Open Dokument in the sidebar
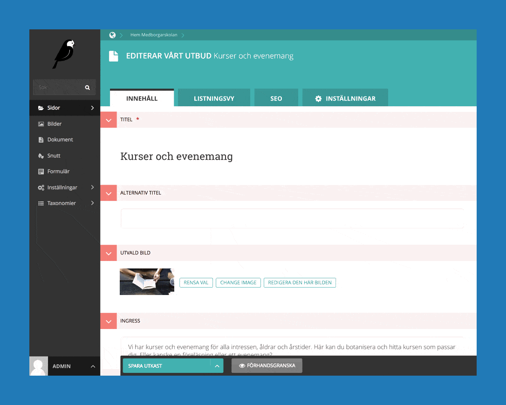Image resolution: width=506 pixels, height=405 pixels. [65, 140]
